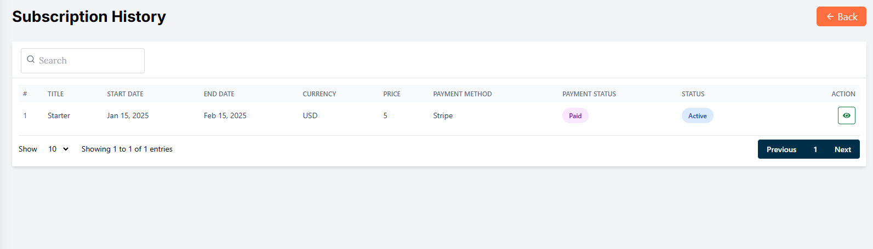Select the Starter title cell

click(59, 116)
